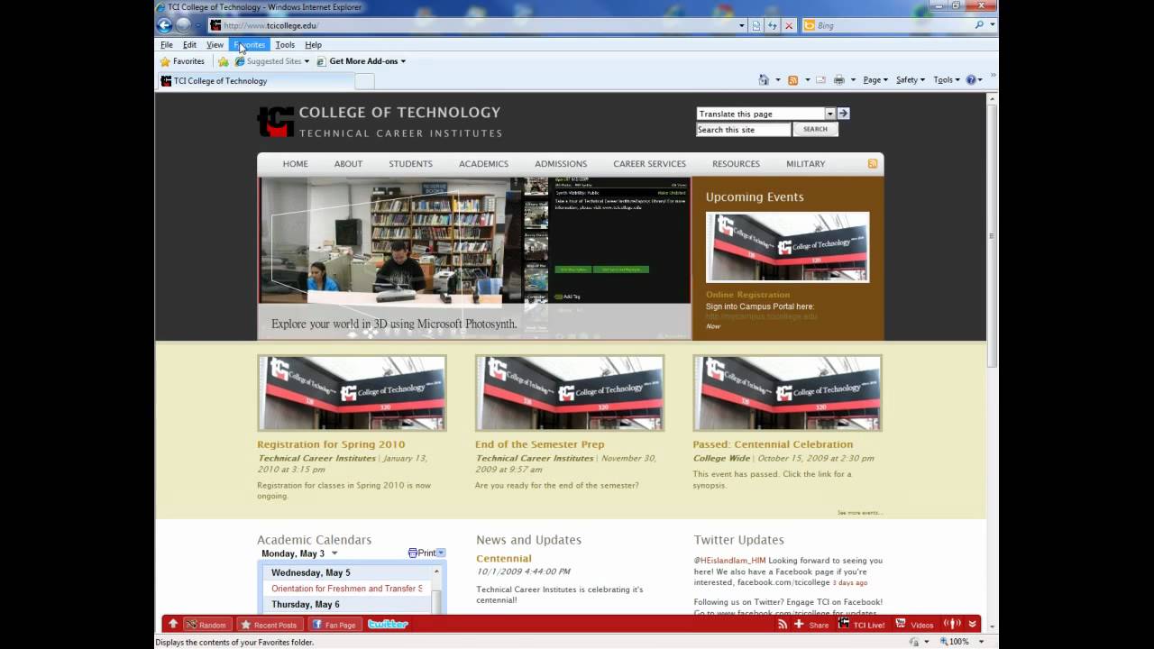Click the Refresh page icon
Screen dimensions: 1154x649
point(772,25)
